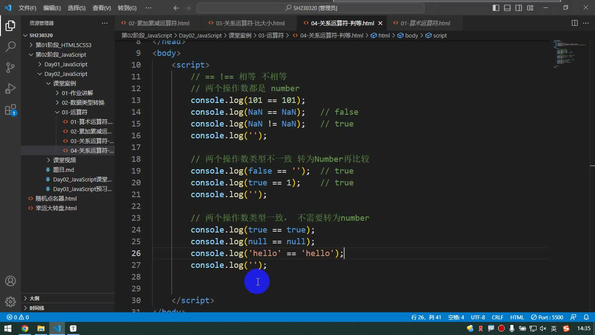Open the Extensions view
The width and height of the screenshot is (595, 335).
10,109
